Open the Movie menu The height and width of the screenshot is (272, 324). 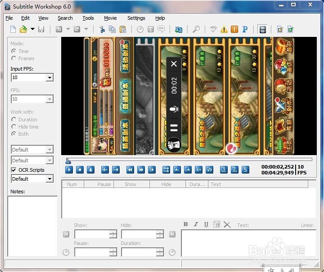110,18
